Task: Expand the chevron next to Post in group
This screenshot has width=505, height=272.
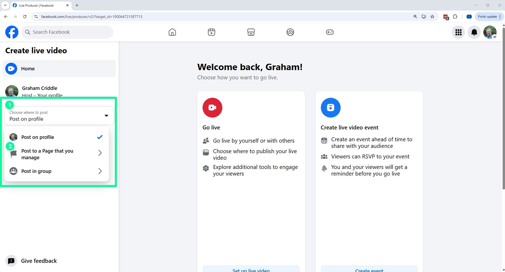Action: coord(100,171)
